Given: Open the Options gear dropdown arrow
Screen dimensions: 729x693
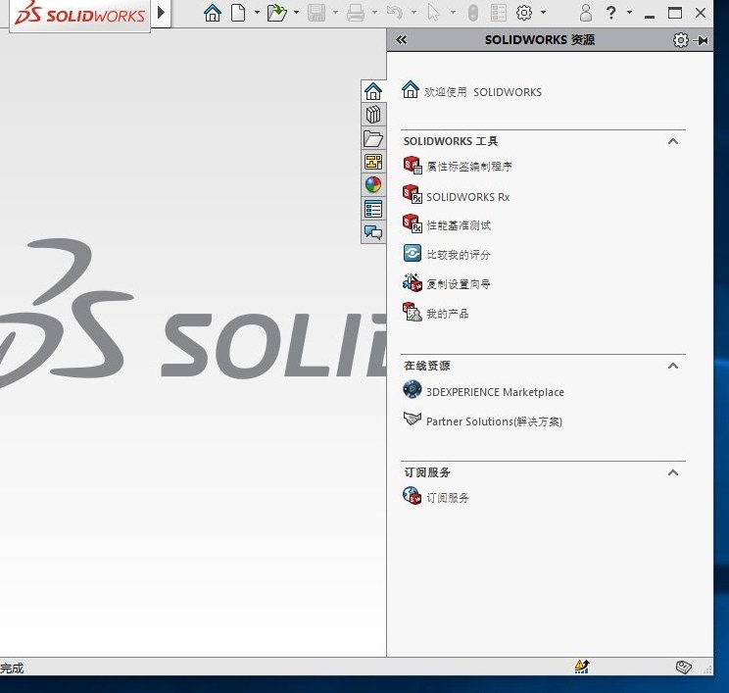Looking at the screenshot, I should 544,14.
